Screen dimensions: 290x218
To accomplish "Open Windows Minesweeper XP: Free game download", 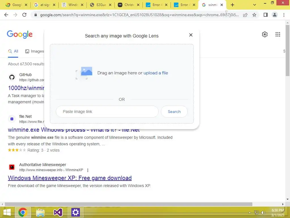I will coord(70,178).
